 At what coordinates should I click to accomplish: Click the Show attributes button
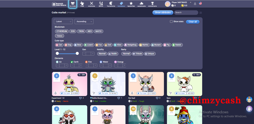(x=163, y=13)
